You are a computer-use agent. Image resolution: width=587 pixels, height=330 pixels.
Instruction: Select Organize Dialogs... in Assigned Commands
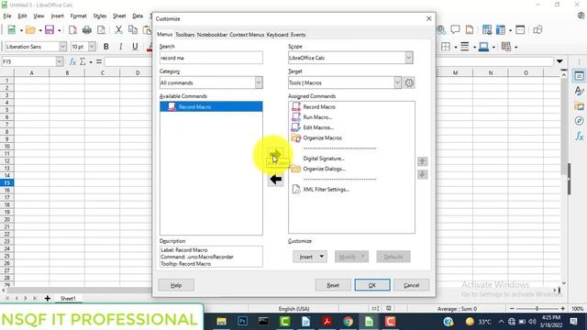(x=324, y=169)
